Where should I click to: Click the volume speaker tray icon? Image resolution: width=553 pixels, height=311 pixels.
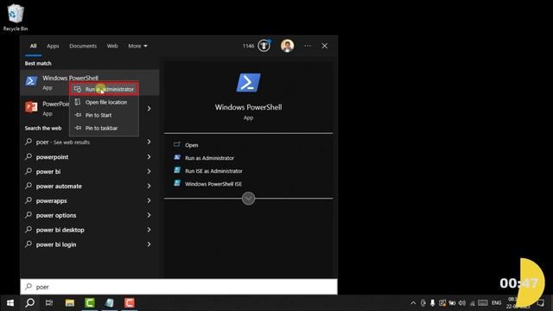461,303
